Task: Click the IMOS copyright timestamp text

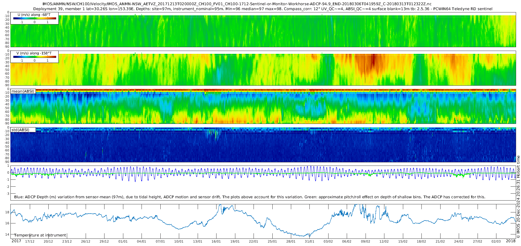Action: pos(518,197)
